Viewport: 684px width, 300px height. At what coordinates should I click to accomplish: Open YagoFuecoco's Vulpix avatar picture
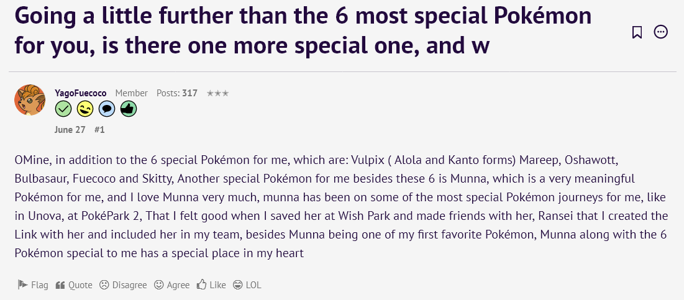(x=30, y=99)
